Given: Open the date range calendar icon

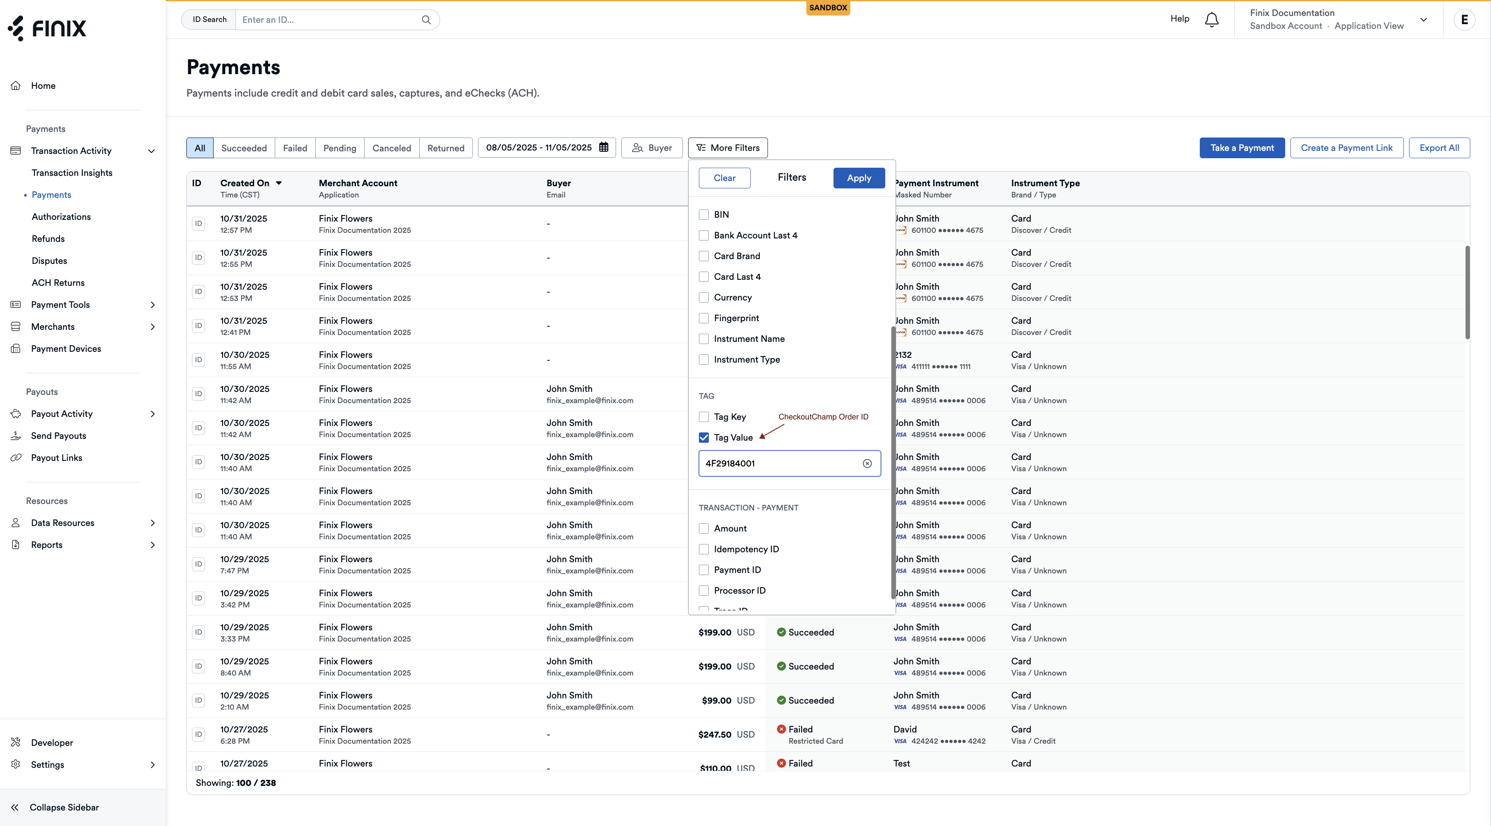Looking at the screenshot, I should (604, 147).
